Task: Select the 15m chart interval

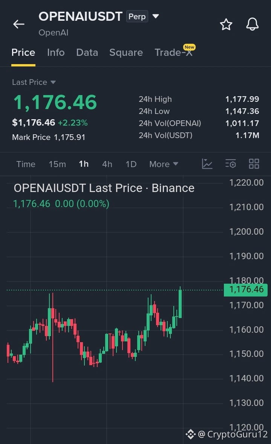Action: click(57, 164)
